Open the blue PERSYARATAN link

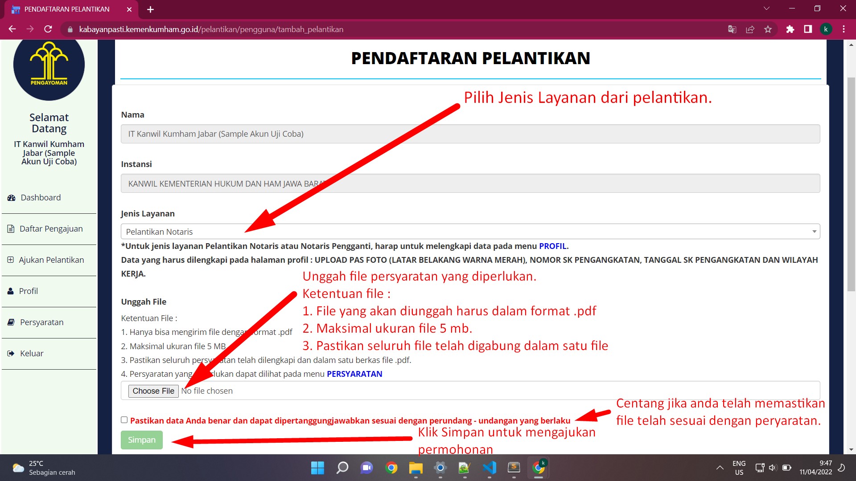point(354,374)
